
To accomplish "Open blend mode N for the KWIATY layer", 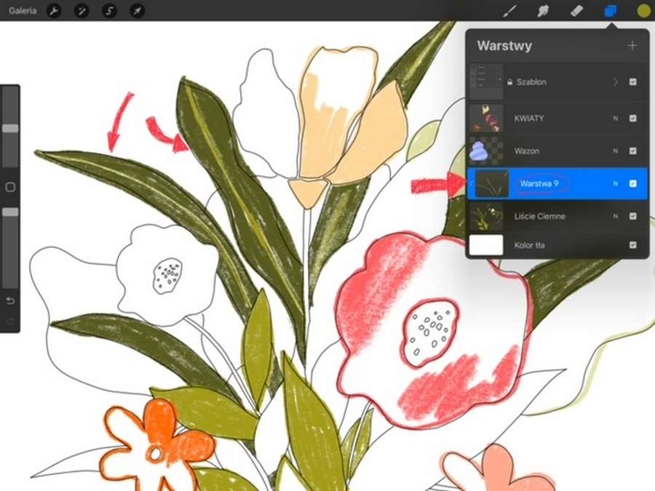I will click(615, 118).
